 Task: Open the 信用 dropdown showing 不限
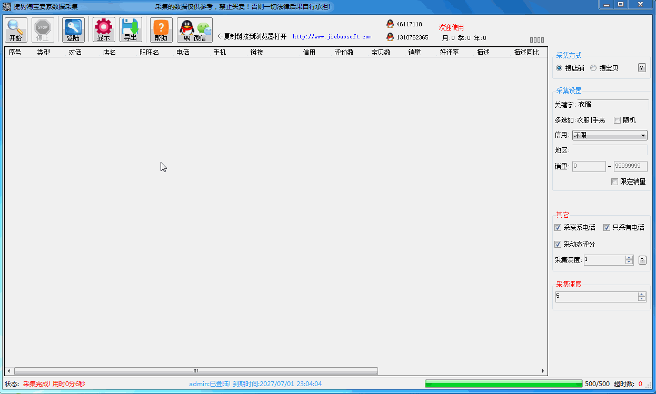[x=610, y=136]
